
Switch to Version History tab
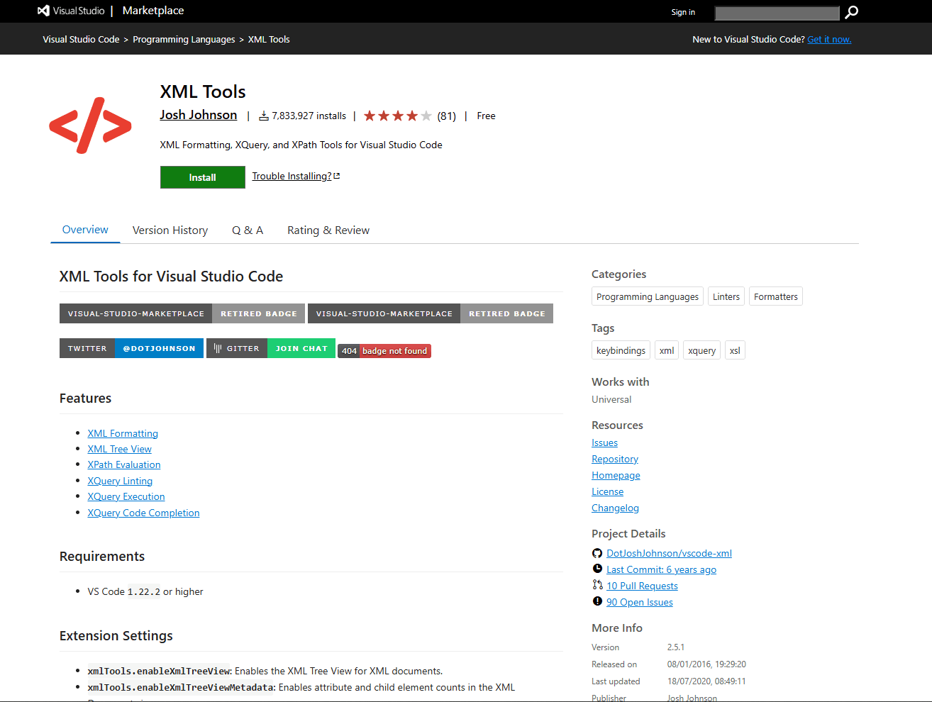coord(170,230)
